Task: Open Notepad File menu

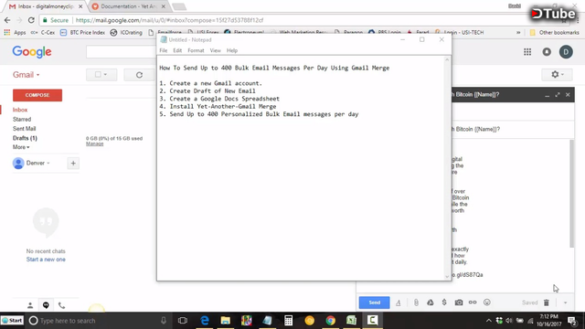Action: tap(164, 50)
